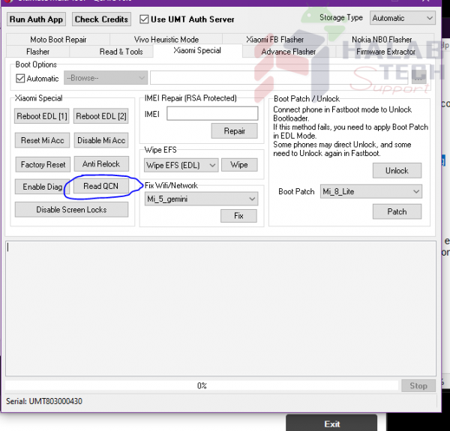
Task: Click Disable Screen Locks
Action: (x=71, y=210)
